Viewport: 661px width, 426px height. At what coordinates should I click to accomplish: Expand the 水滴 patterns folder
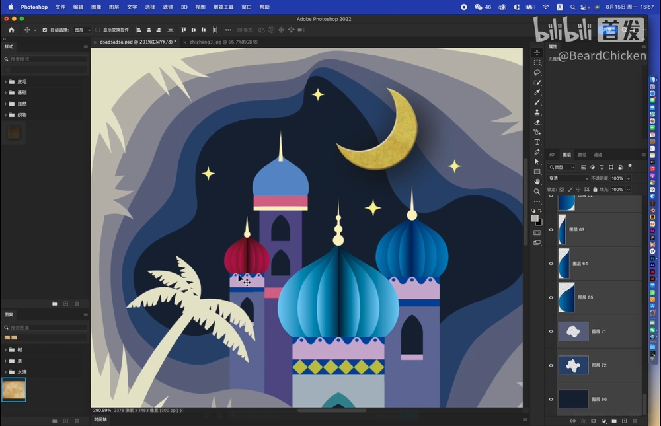(x=5, y=372)
